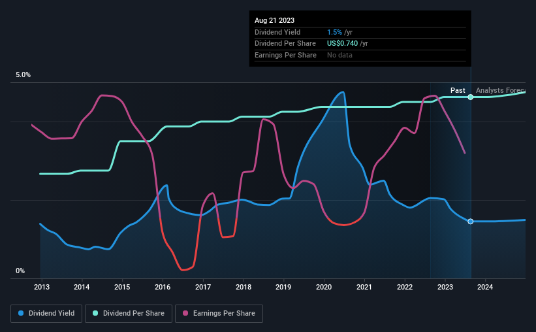Toggle the Dividend Yield legend button
The width and height of the screenshot is (536, 332).
[x=46, y=314]
